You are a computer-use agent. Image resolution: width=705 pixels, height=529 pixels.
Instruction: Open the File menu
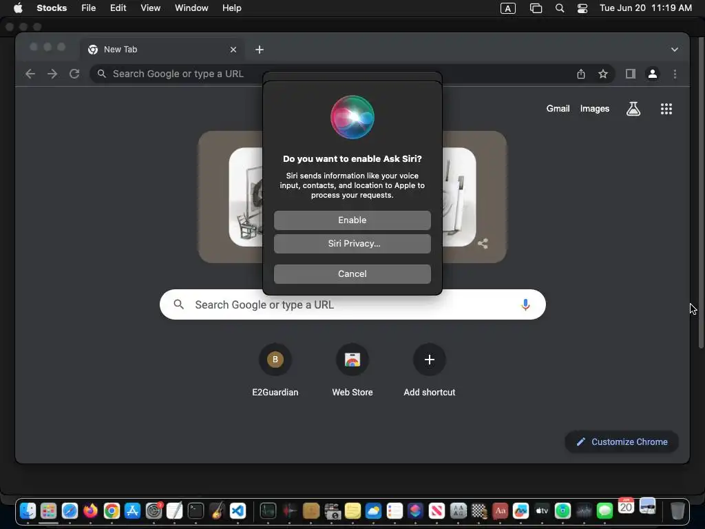tap(89, 8)
